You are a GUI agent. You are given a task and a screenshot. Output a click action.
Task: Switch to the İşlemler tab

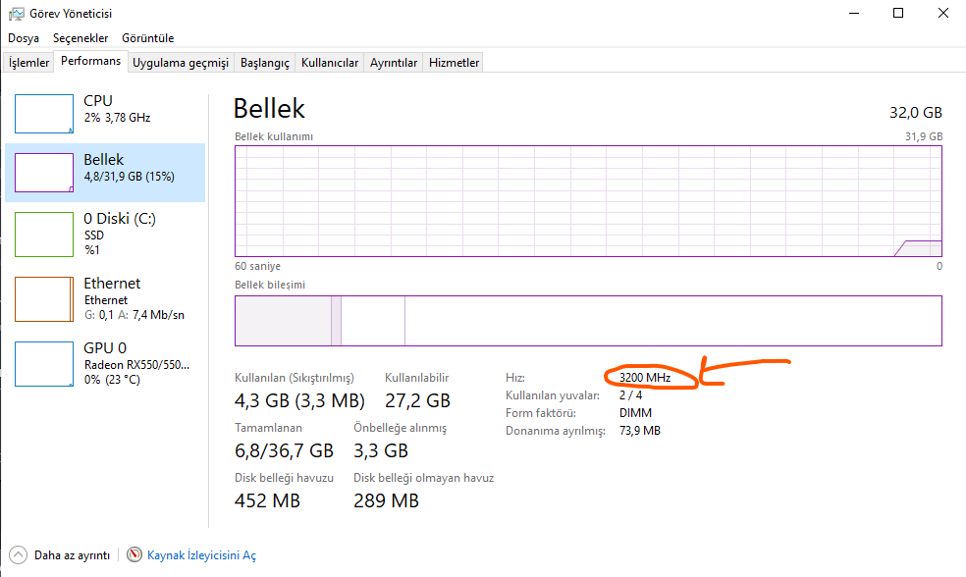[28, 63]
